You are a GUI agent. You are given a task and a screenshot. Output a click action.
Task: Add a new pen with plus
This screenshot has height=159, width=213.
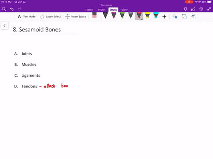tap(164, 16)
